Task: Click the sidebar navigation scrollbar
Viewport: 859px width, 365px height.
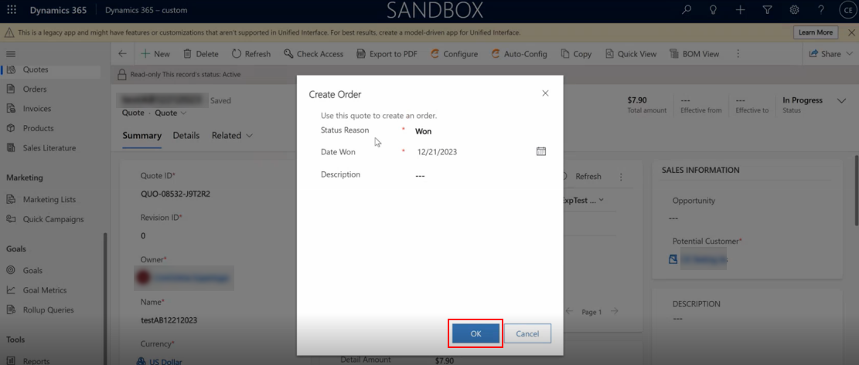Action: 105,298
